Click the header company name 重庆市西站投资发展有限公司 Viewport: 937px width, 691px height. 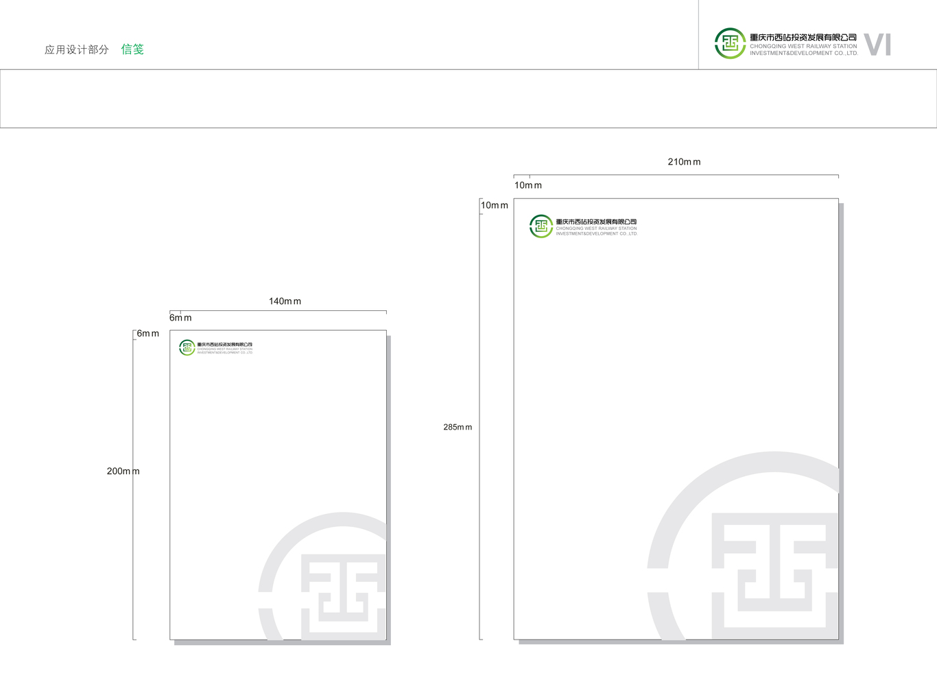pyautogui.click(x=803, y=37)
